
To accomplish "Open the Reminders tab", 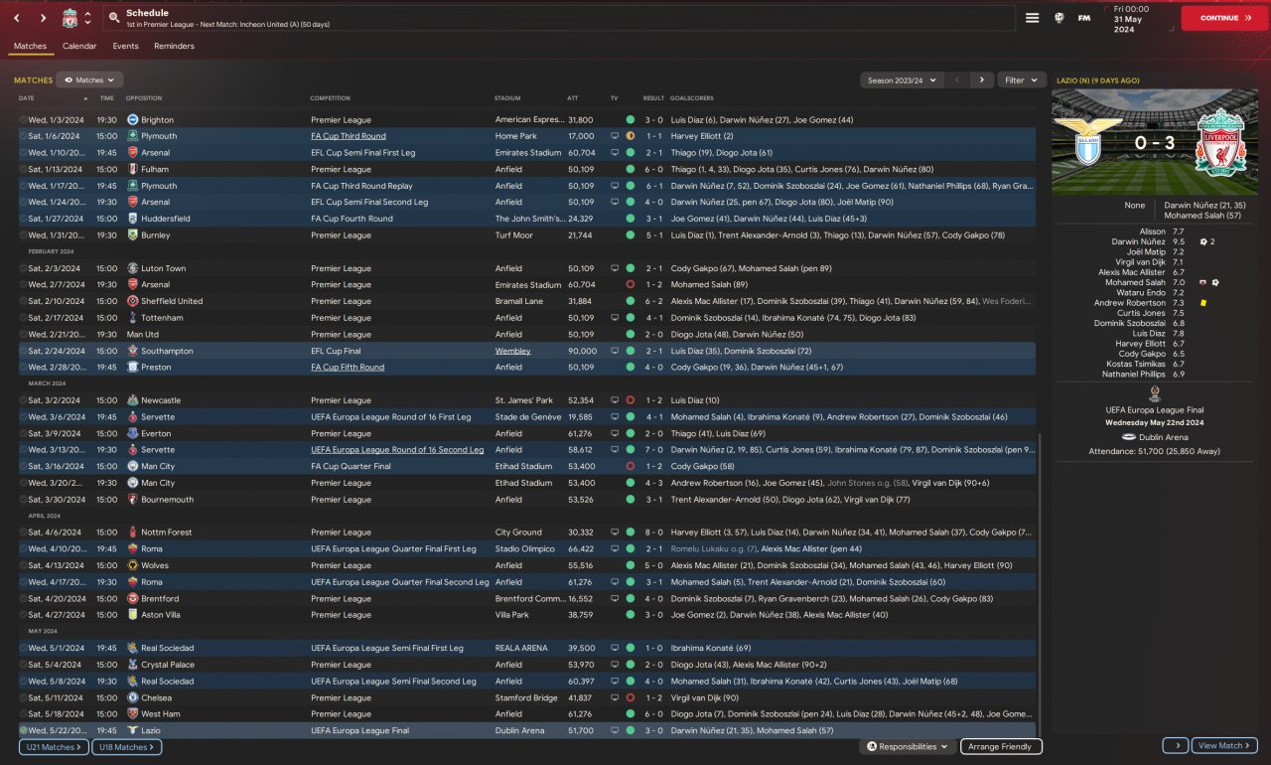I will click(174, 46).
